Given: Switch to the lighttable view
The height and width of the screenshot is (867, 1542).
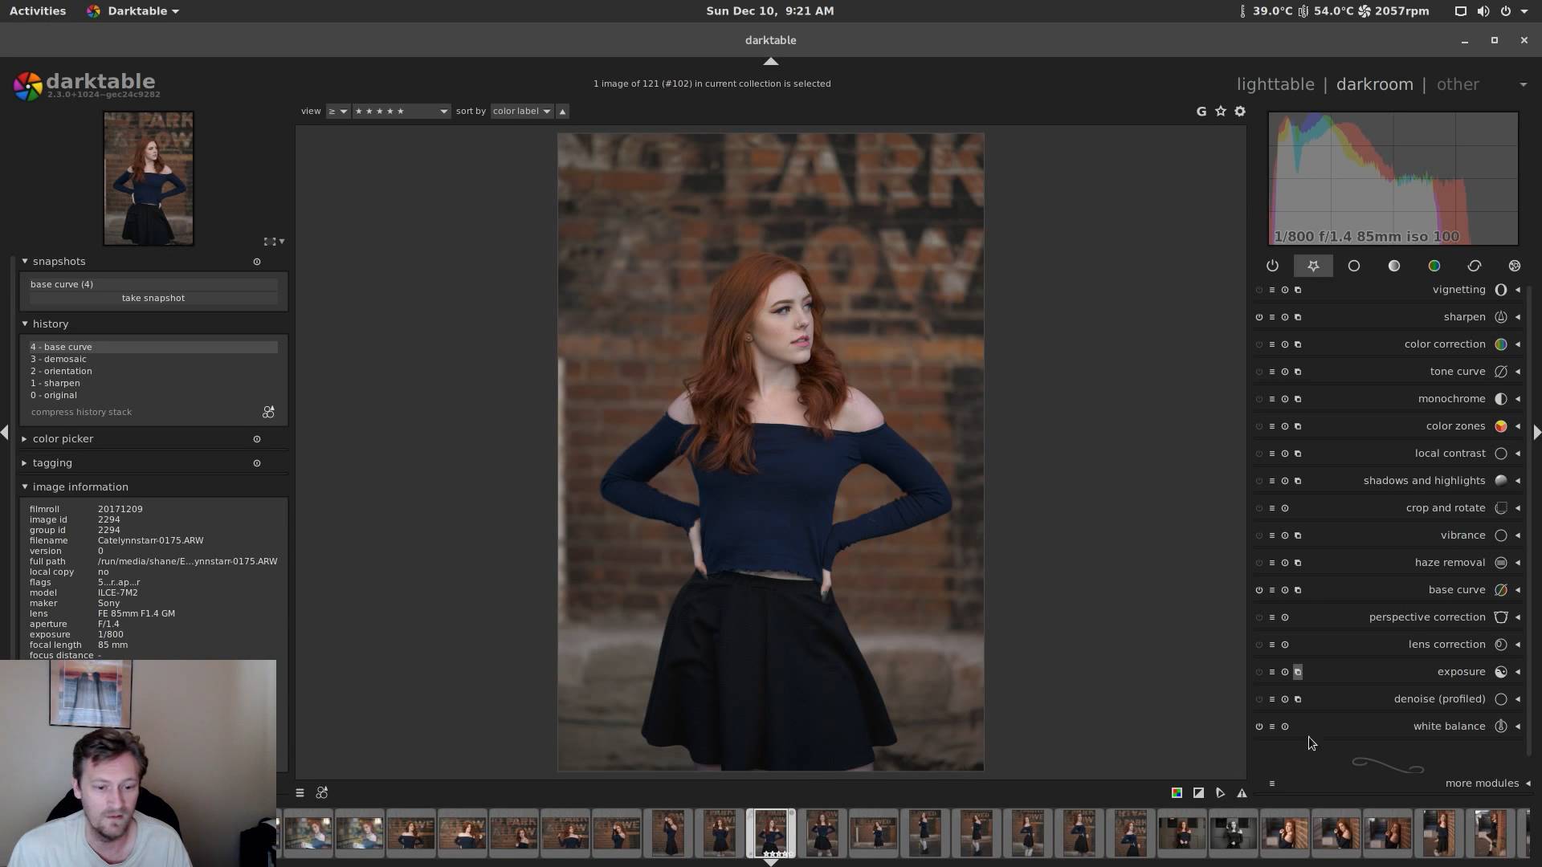Looking at the screenshot, I should (x=1275, y=84).
